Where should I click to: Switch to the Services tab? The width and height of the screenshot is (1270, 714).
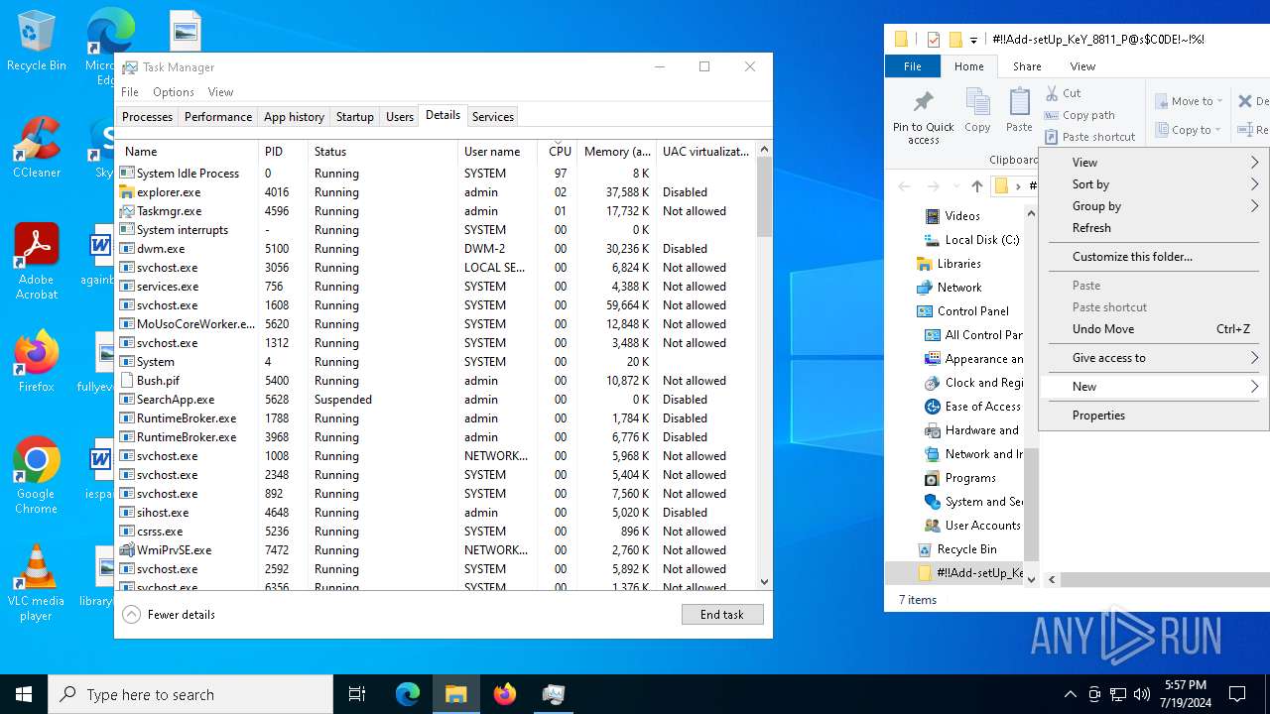click(493, 117)
